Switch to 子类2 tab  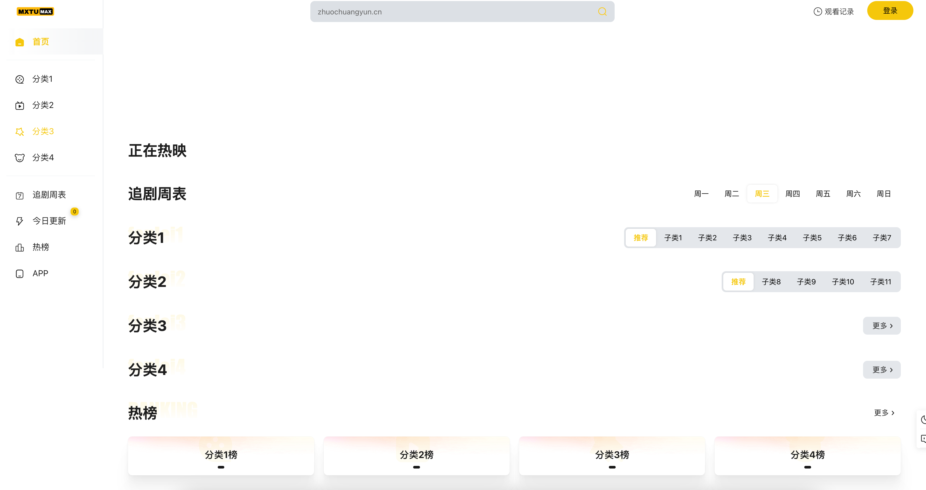(x=707, y=238)
